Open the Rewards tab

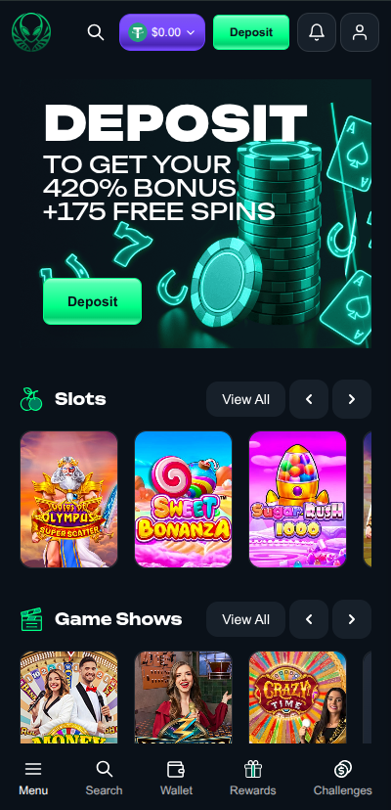(x=252, y=778)
